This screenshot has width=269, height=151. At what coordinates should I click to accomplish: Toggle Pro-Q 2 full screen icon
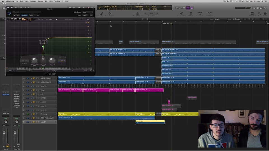coord(93,19)
